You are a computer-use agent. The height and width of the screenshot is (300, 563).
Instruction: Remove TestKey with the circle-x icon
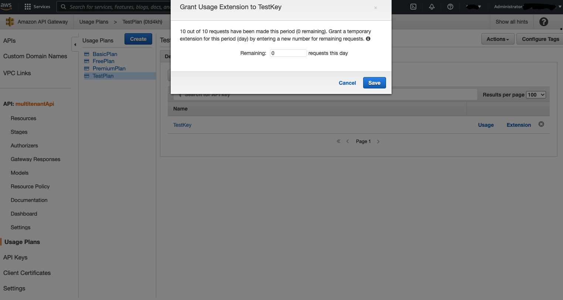pos(541,124)
